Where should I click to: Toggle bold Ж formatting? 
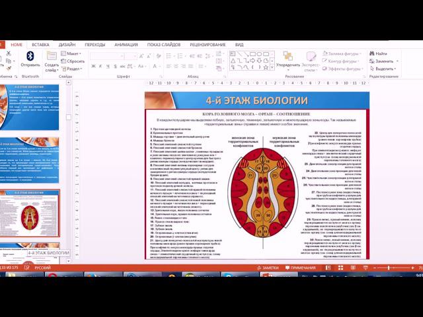tap(93, 66)
